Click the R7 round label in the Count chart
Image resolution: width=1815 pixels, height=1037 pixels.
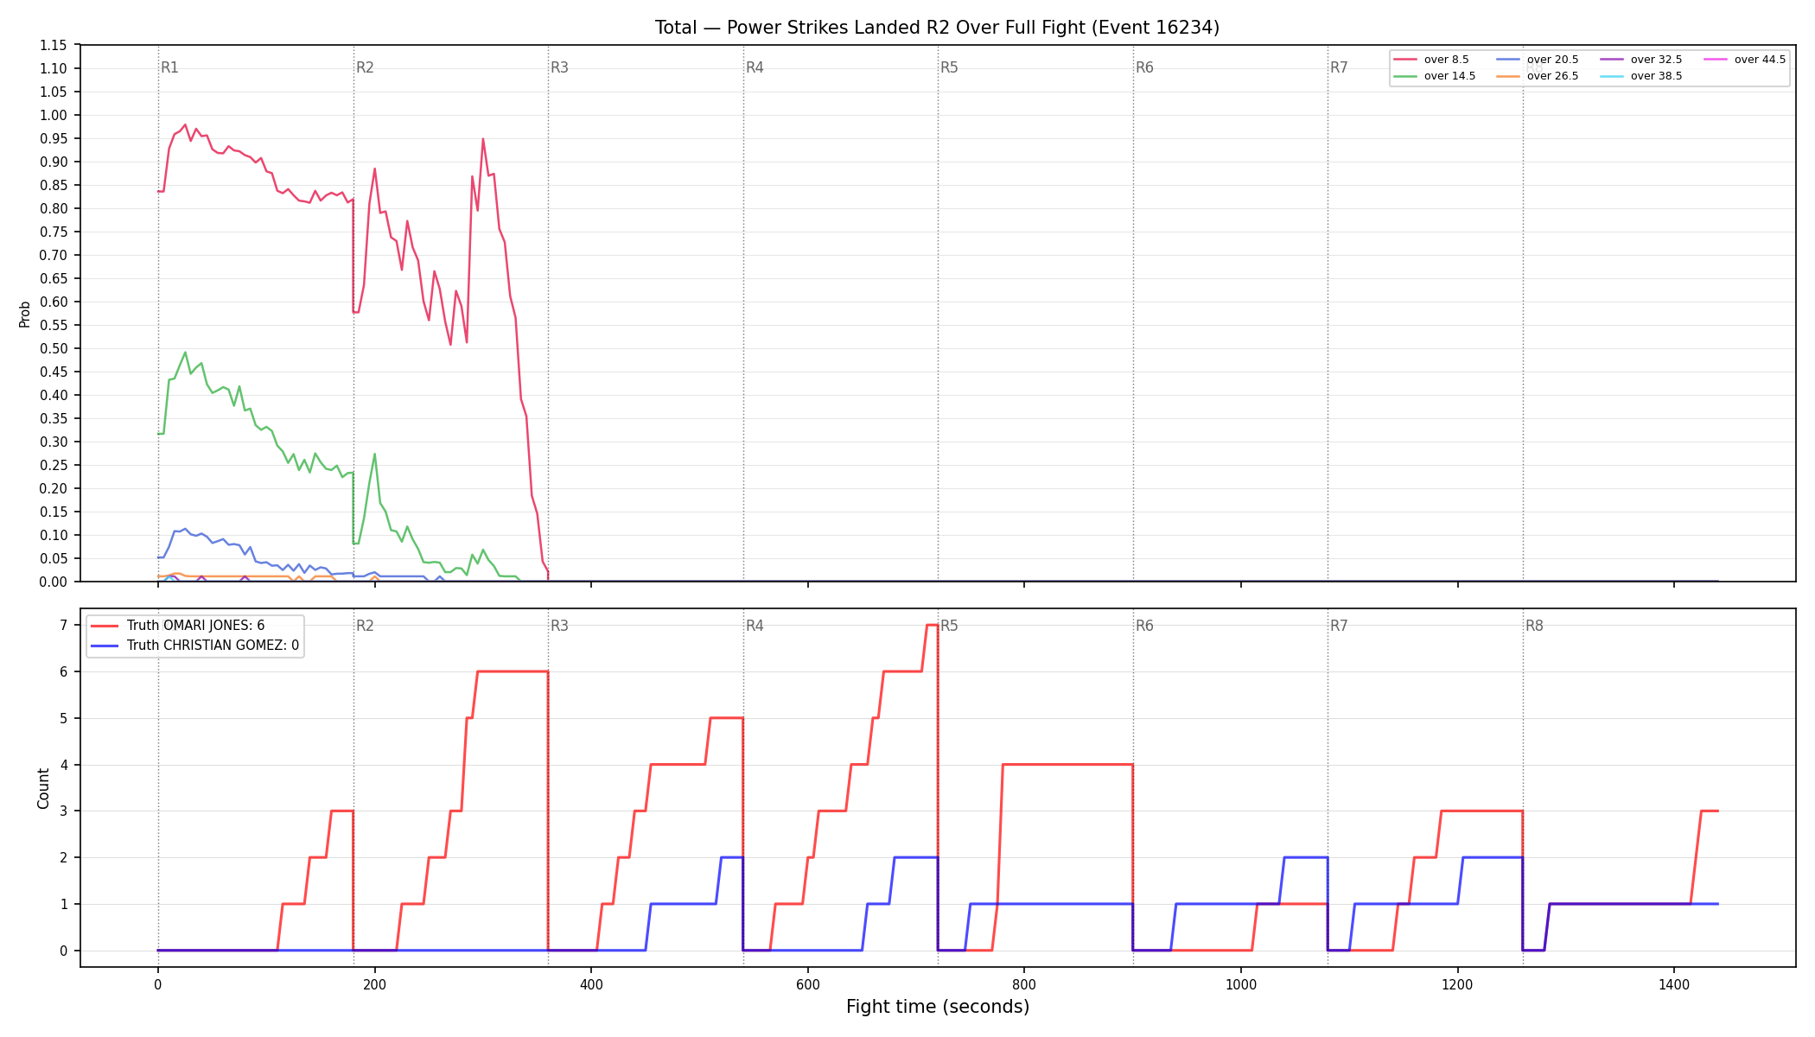coord(1339,626)
